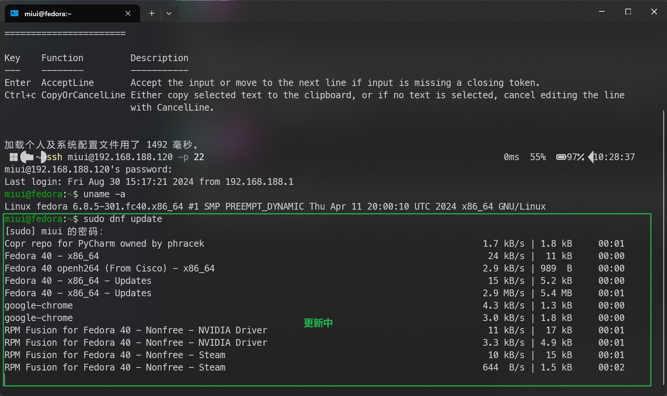Click the battery icon showing 97%
667x396 pixels.
click(x=561, y=157)
